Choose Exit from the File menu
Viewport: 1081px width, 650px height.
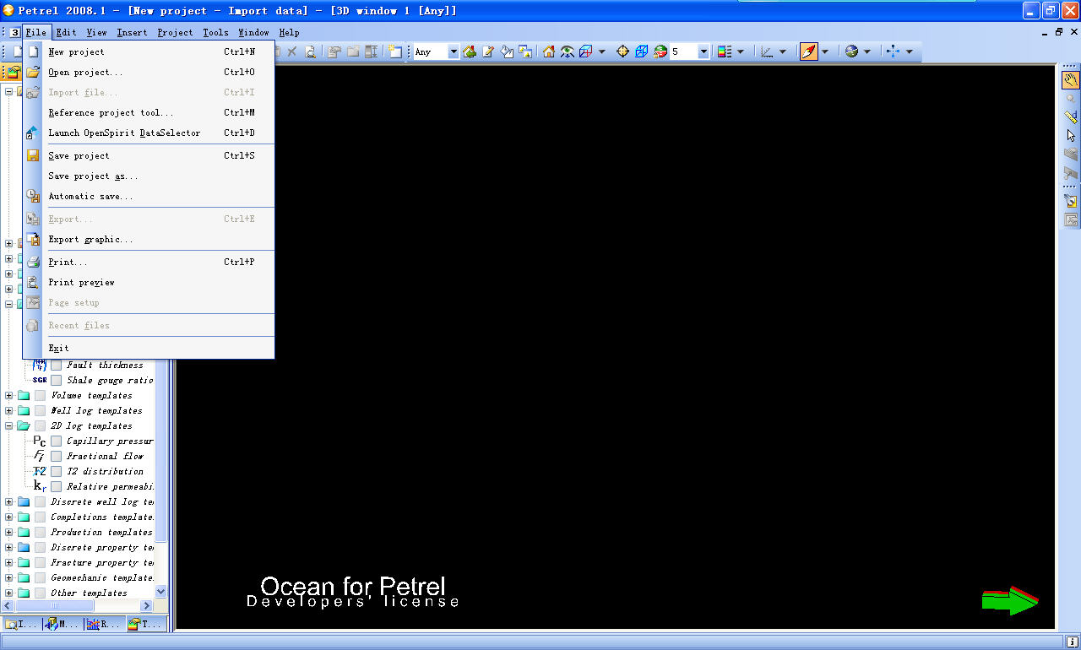coord(149,348)
